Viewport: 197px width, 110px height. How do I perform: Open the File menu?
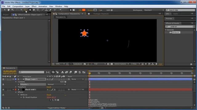[4, 6]
